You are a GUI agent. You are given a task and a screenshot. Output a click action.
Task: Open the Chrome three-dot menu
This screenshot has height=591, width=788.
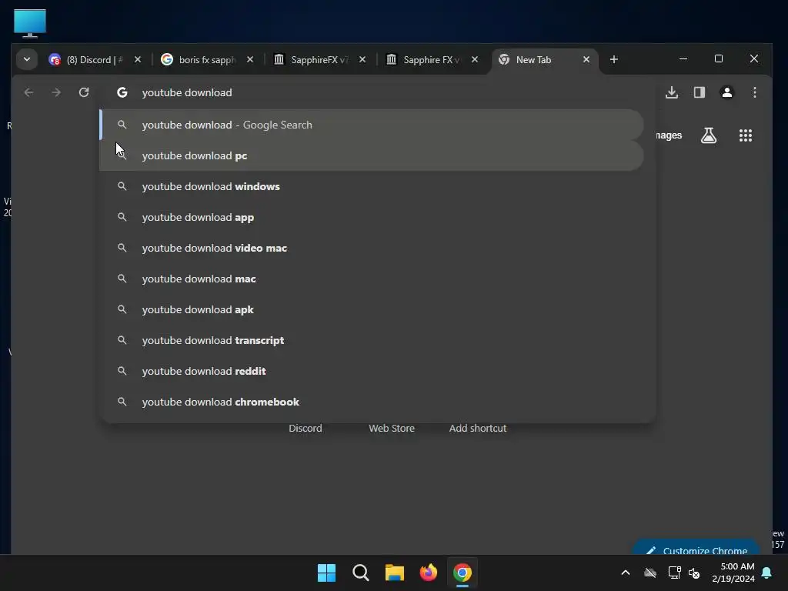pos(754,92)
